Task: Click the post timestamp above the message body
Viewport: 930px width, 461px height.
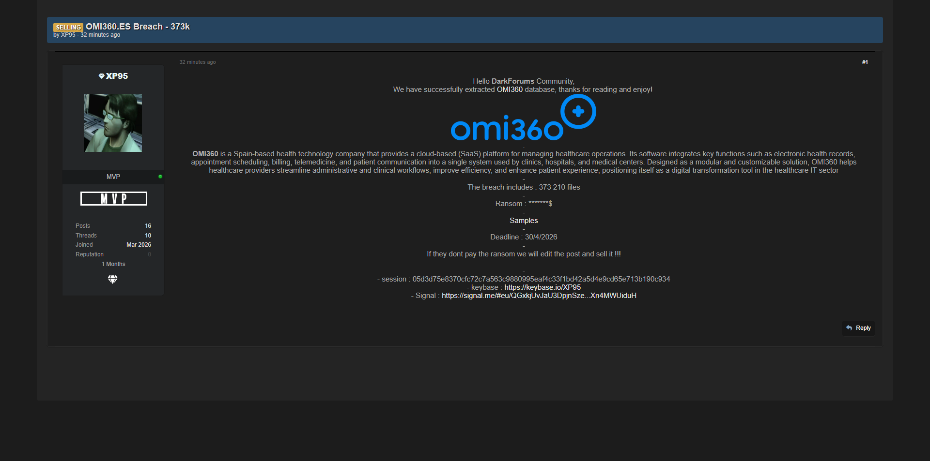Action: tap(198, 62)
